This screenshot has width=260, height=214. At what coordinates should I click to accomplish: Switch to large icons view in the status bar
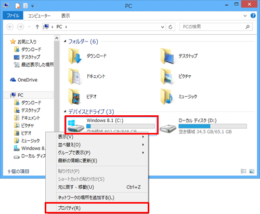coord(252,171)
